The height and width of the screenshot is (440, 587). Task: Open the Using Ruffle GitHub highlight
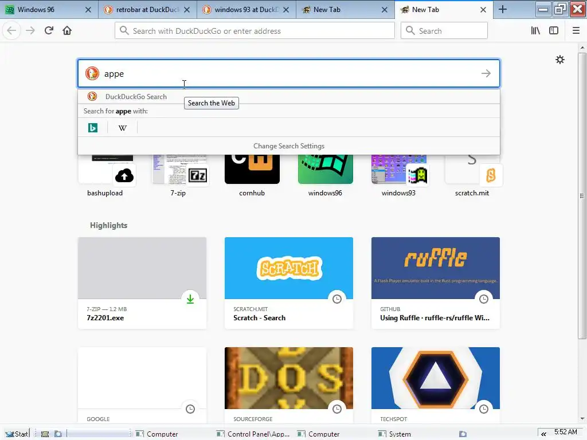point(436,283)
